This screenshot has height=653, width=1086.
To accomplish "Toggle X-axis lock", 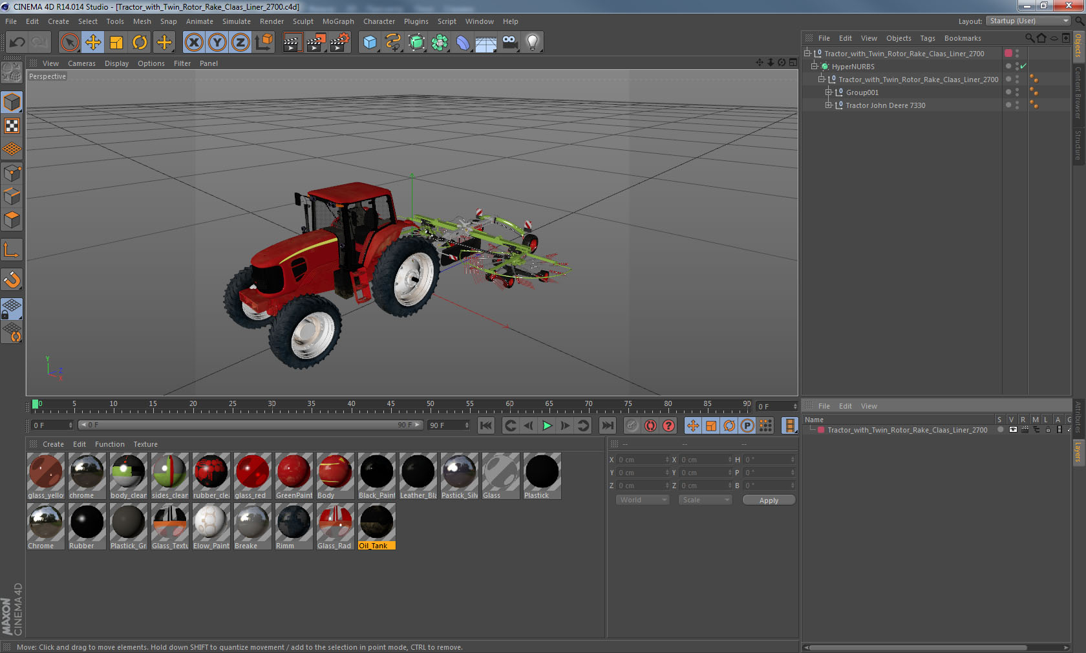I will coord(193,43).
